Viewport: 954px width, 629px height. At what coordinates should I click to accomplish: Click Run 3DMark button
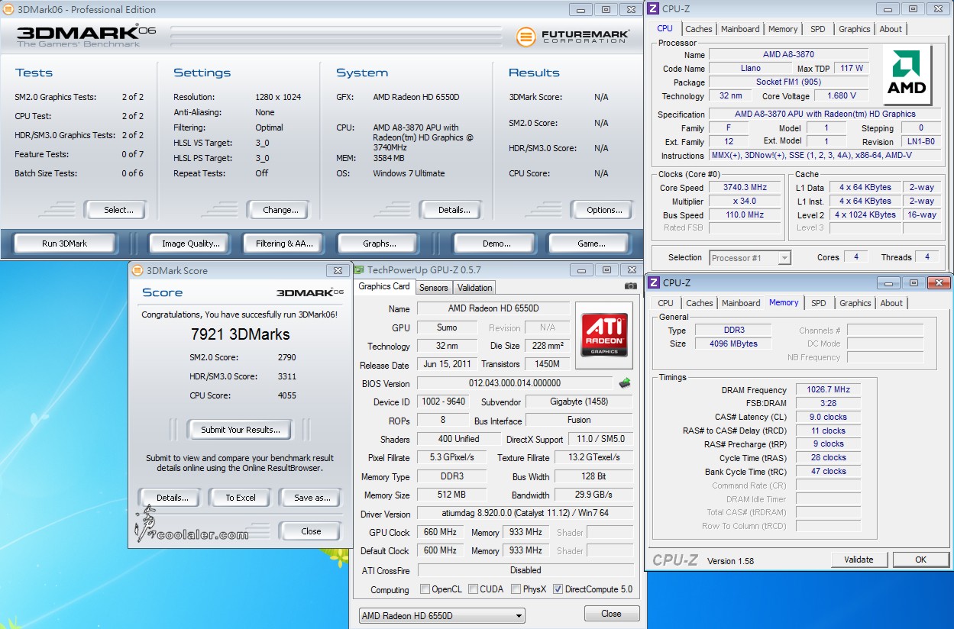coord(65,244)
